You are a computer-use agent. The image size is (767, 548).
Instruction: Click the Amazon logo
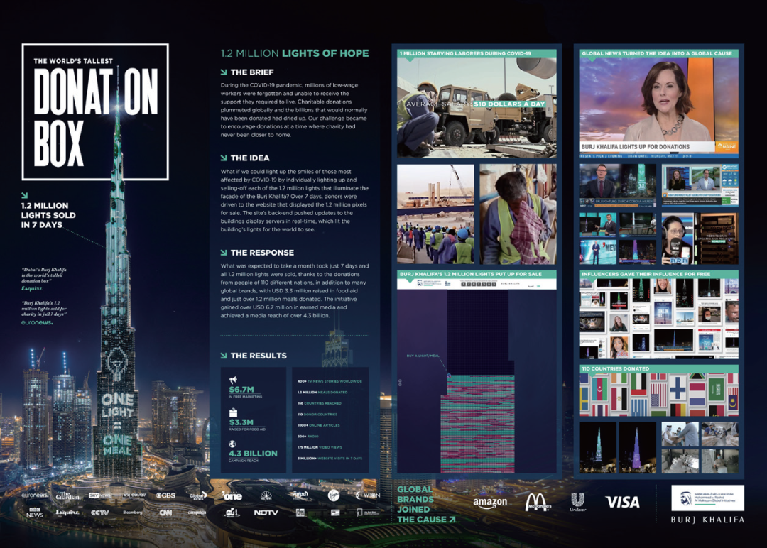coord(490,503)
